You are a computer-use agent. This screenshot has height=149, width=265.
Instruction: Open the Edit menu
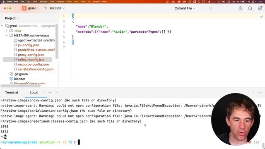[x=28, y=2]
